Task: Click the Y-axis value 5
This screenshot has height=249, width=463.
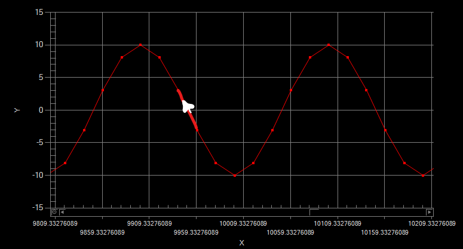Action: click(x=41, y=77)
